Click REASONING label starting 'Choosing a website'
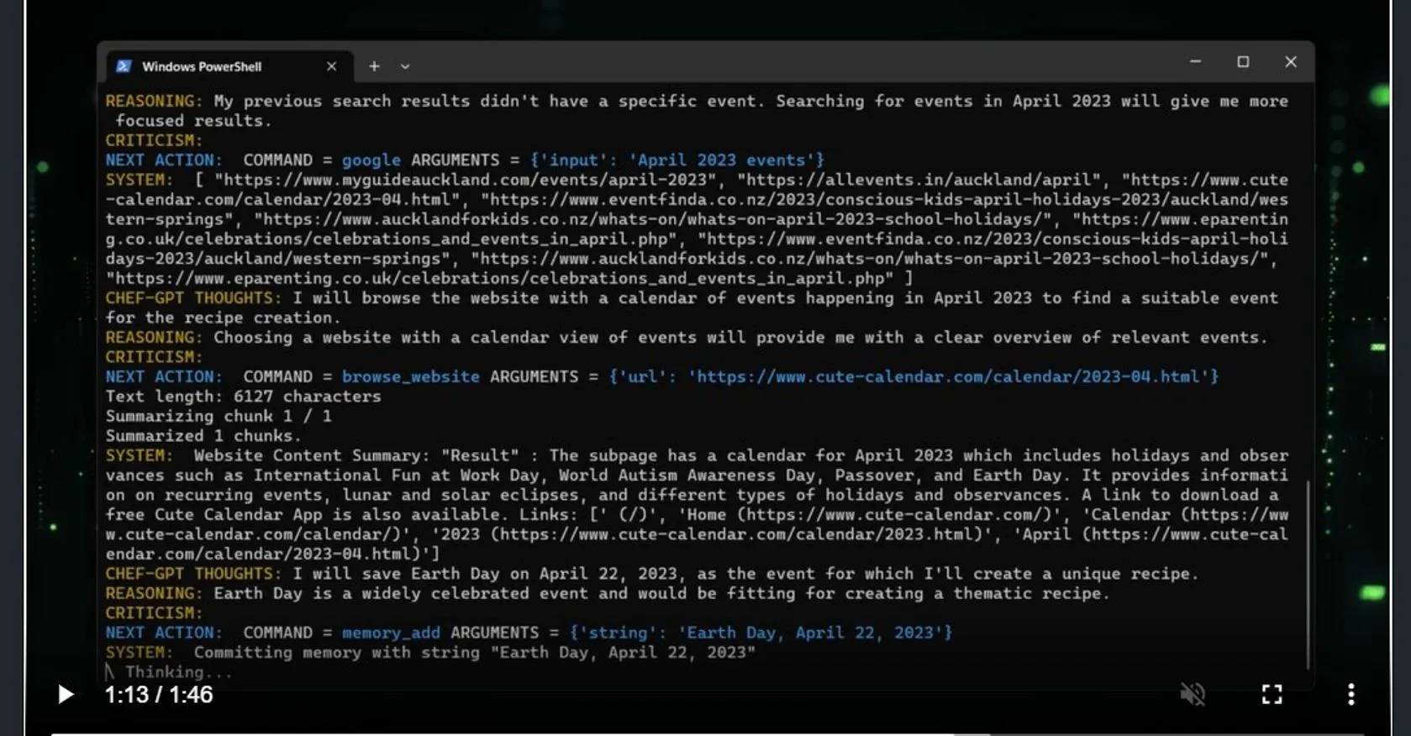 [x=154, y=338]
